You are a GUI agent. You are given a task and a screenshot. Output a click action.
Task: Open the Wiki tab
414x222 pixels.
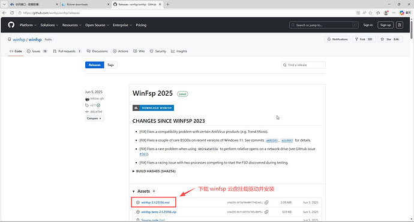139,51
